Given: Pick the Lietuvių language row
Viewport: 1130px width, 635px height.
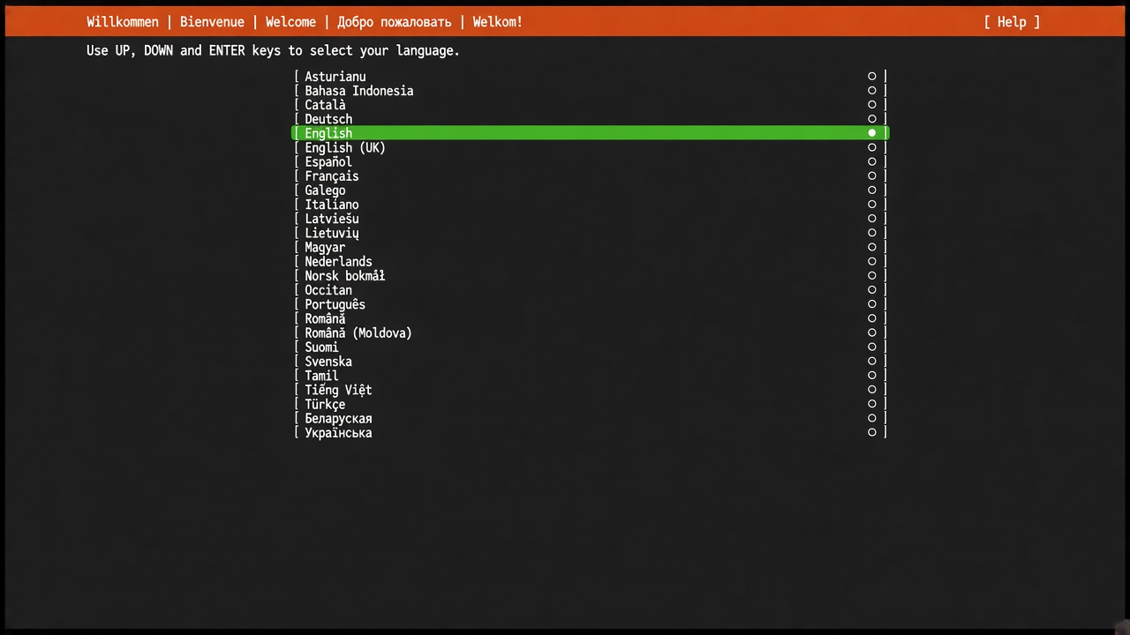Looking at the screenshot, I should pyautogui.click(x=590, y=233).
